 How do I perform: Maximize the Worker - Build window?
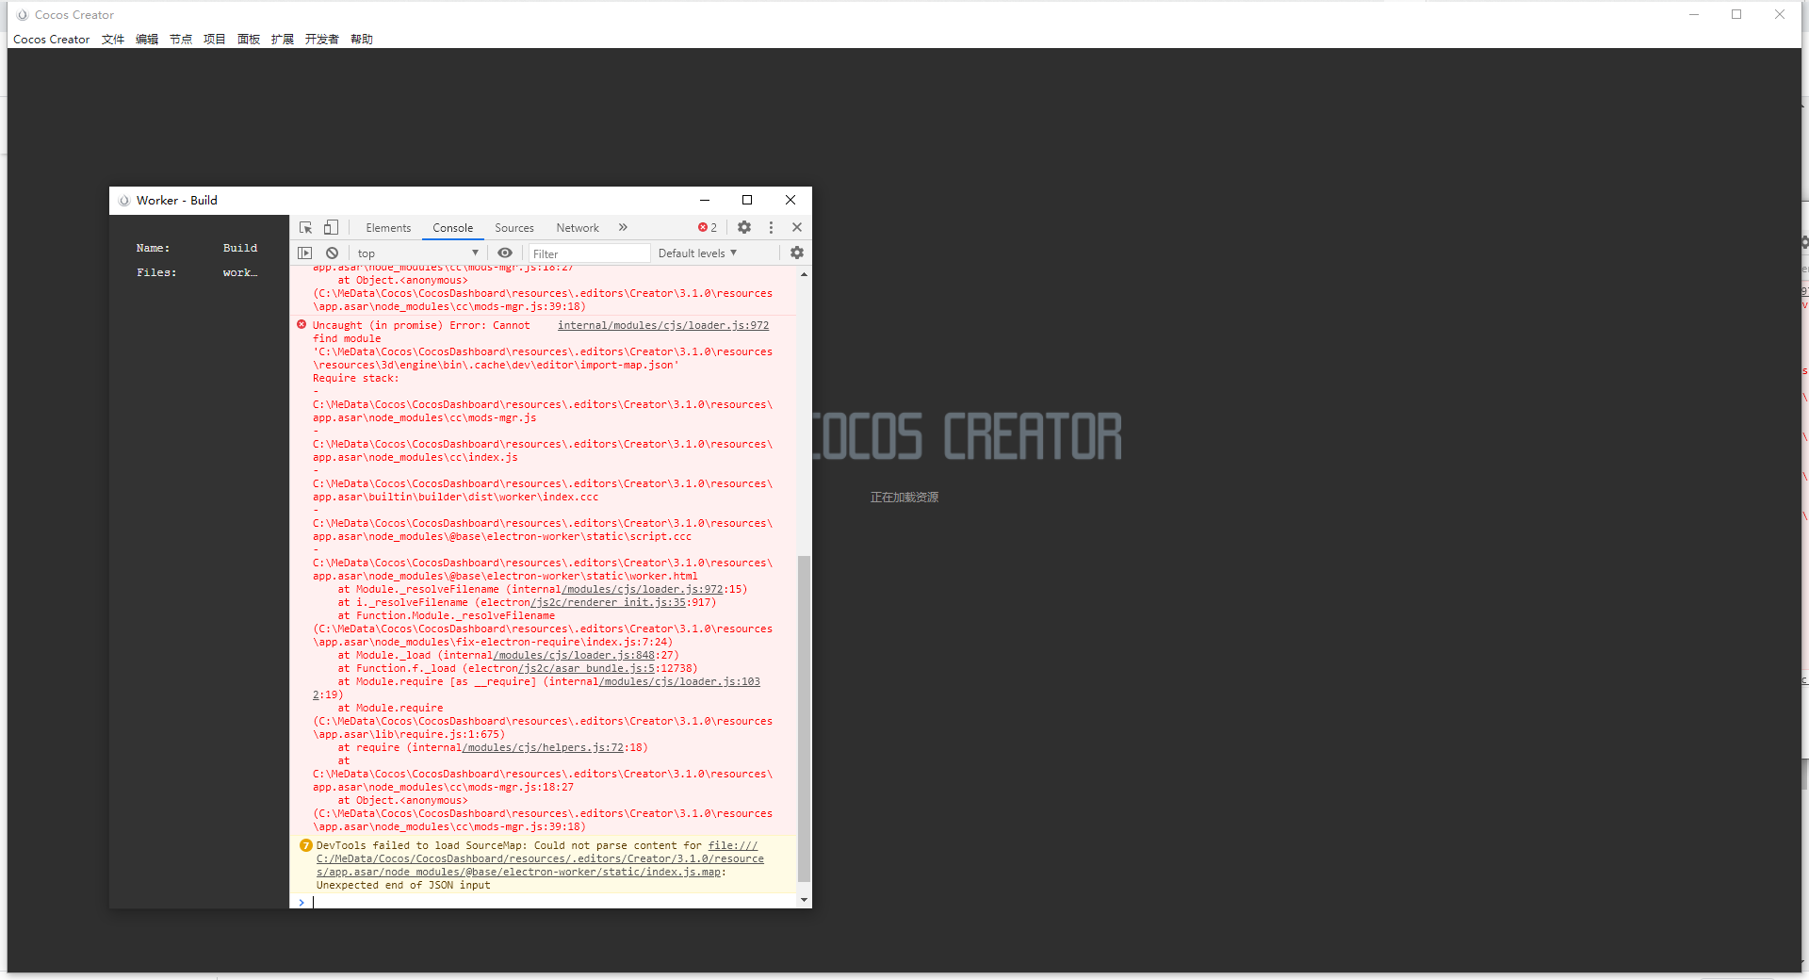point(747,200)
